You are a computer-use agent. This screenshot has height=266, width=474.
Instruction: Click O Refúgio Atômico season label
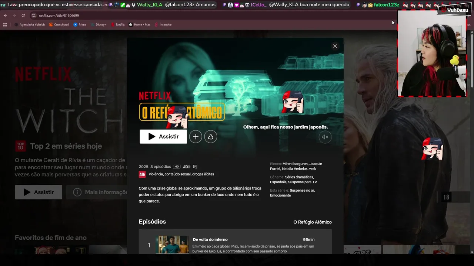(313, 222)
